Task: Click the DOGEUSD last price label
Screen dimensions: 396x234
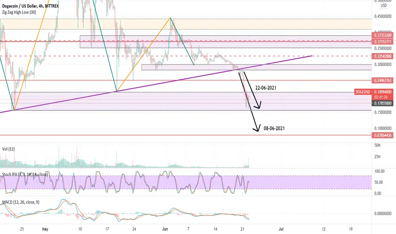Action: point(374,92)
